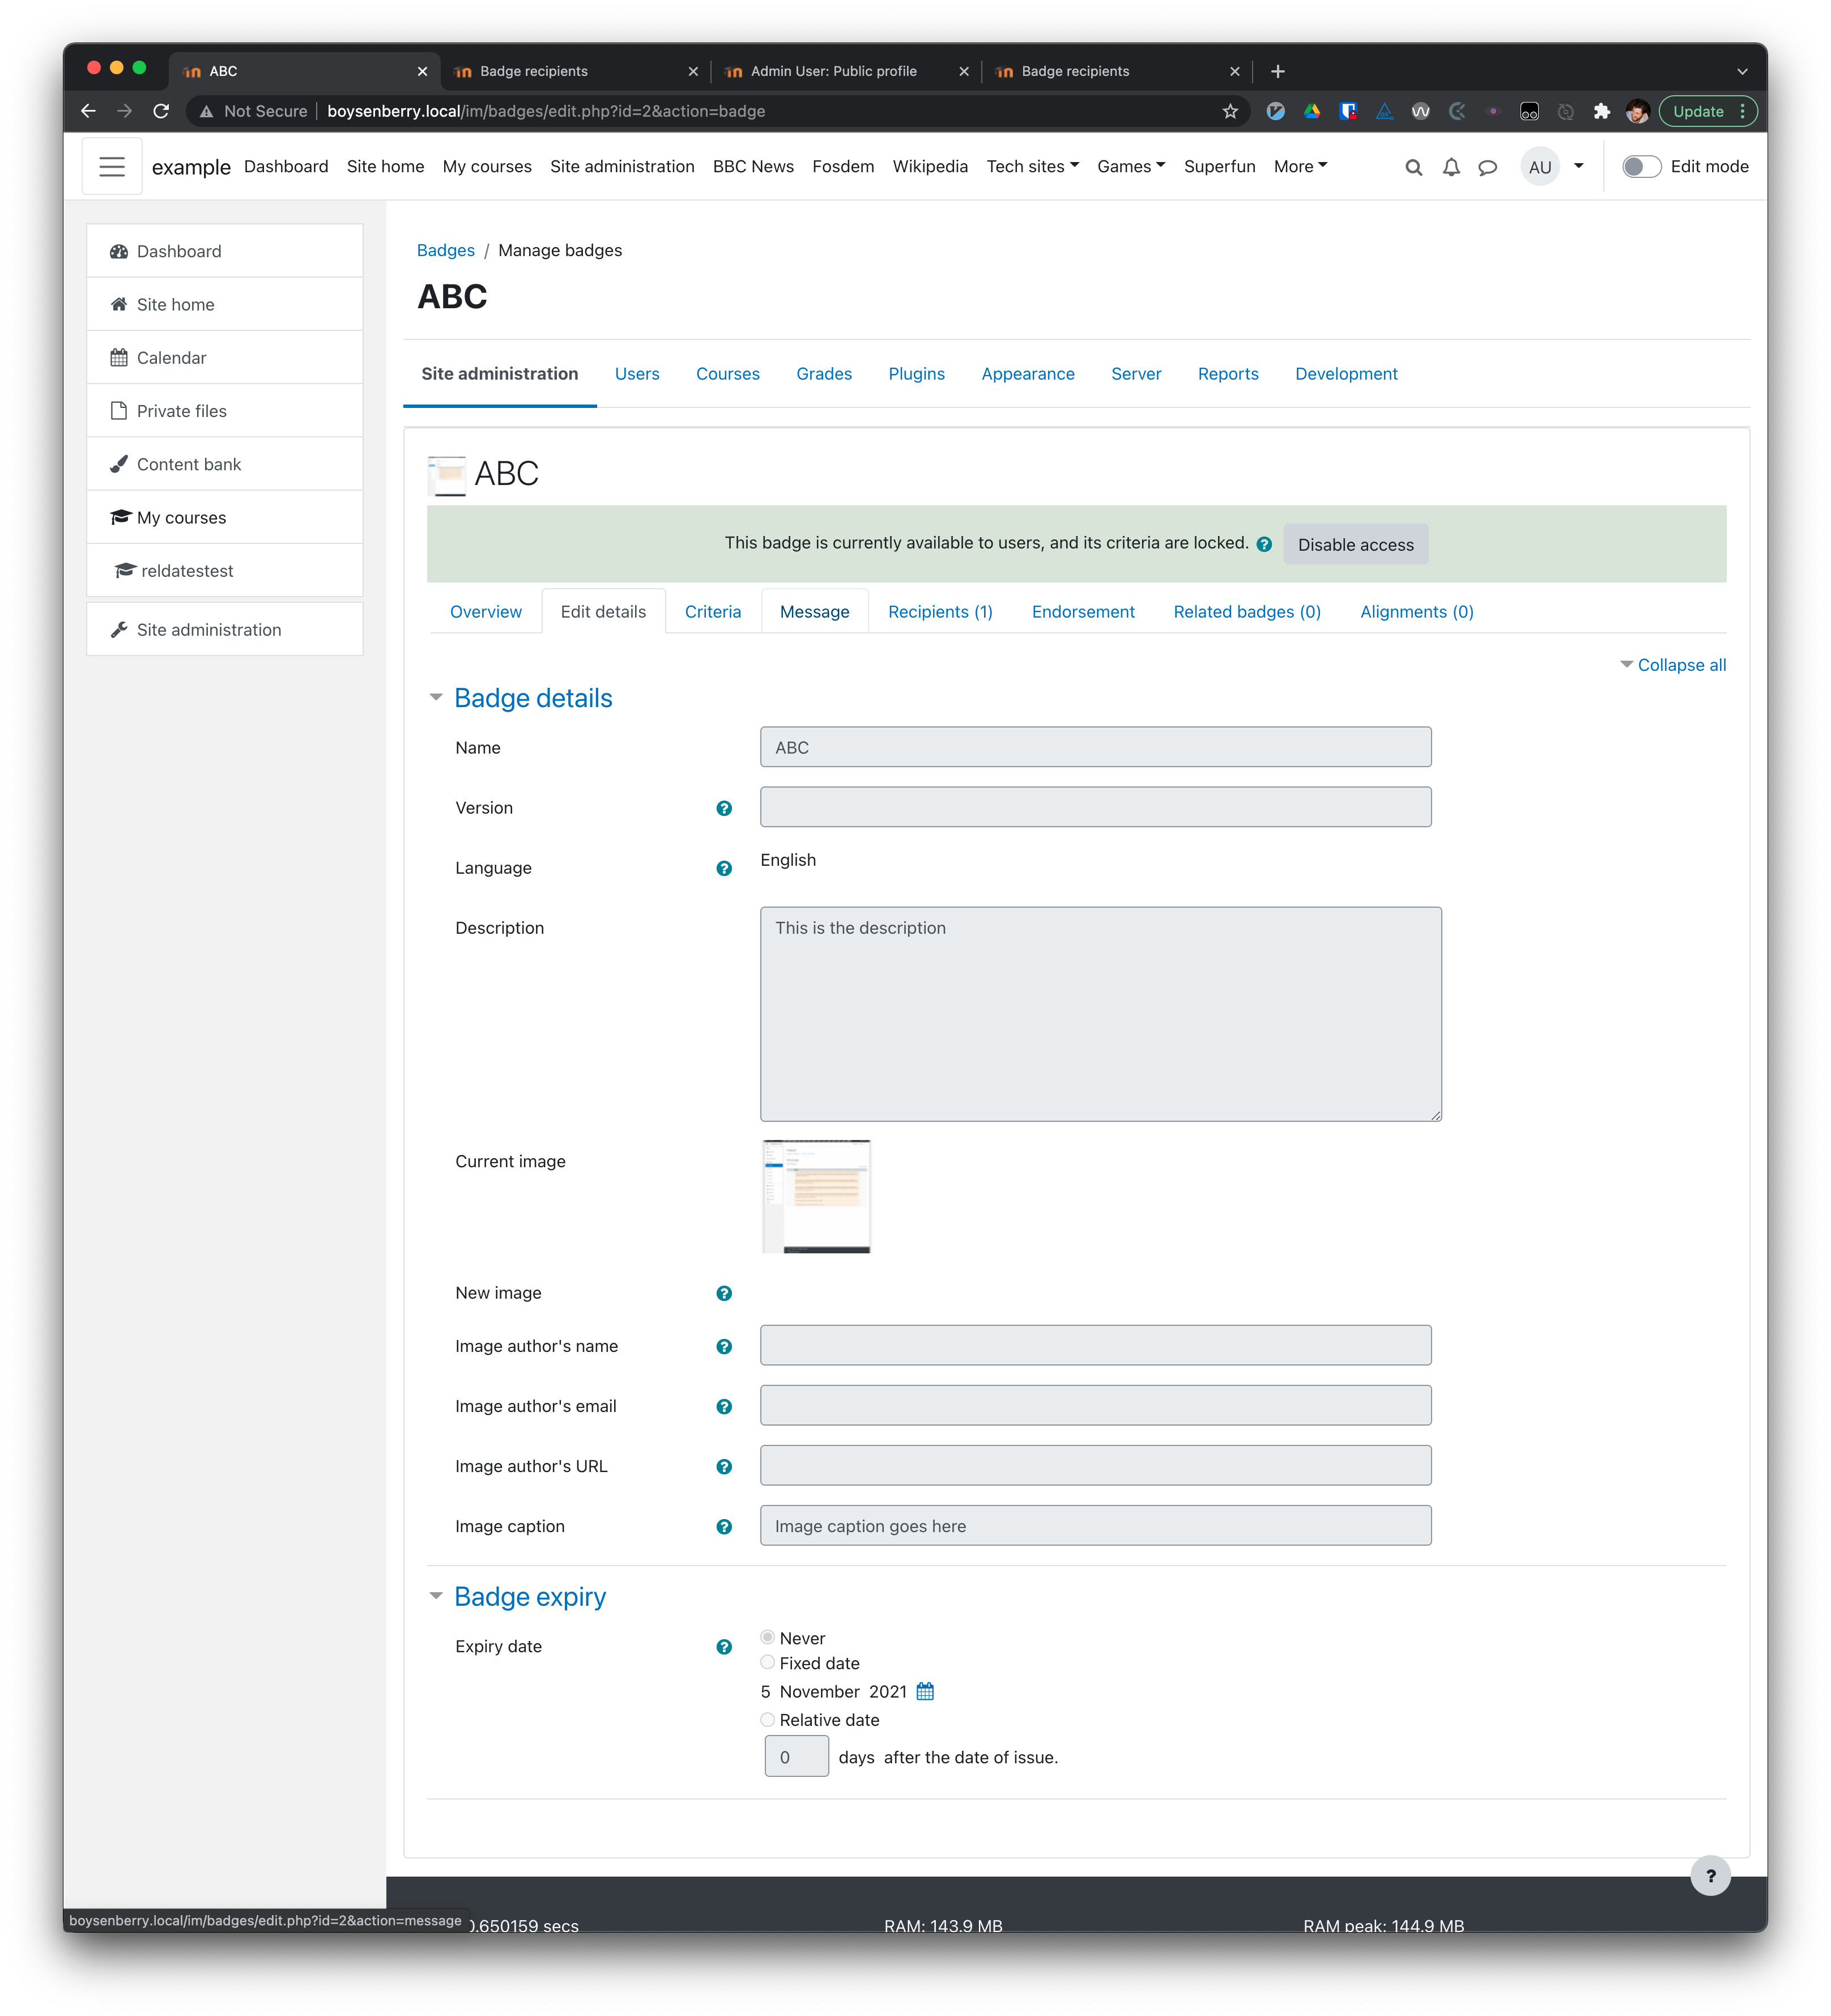This screenshot has height=2016, width=1831.
Task: Open reldatestest course in sidebar
Action: point(225,571)
